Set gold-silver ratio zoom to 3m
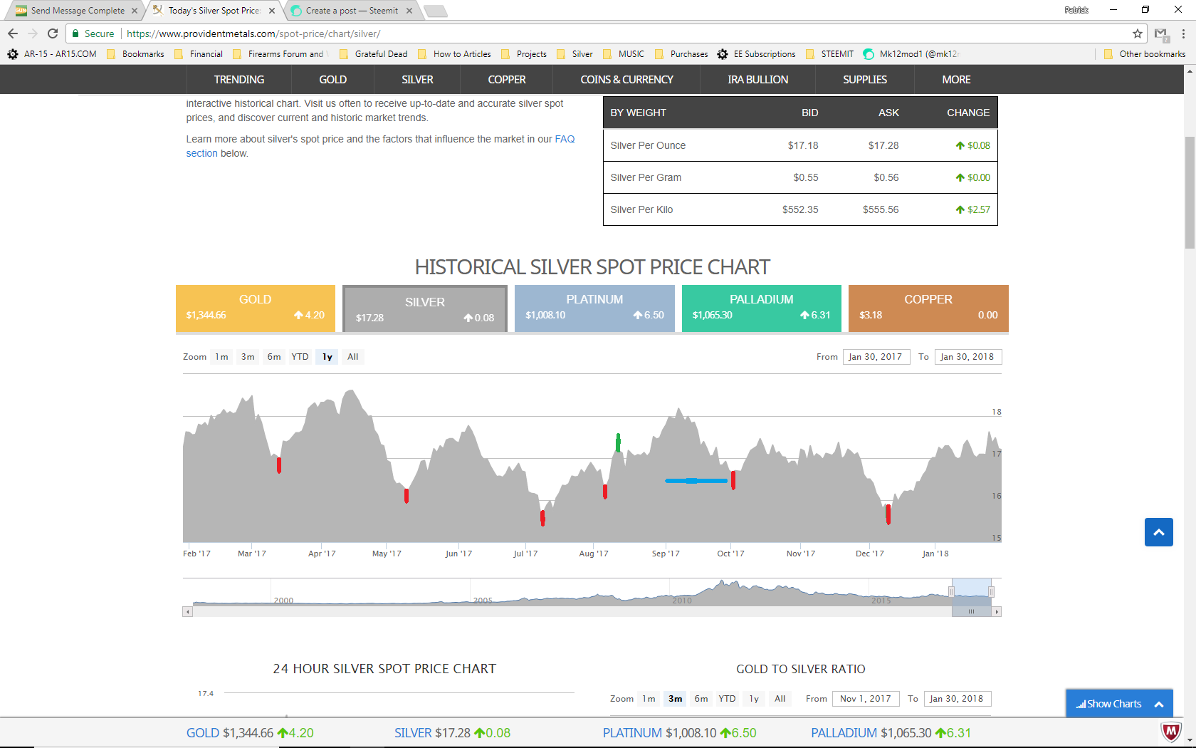The width and height of the screenshot is (1196, 748). coord(676,699)
